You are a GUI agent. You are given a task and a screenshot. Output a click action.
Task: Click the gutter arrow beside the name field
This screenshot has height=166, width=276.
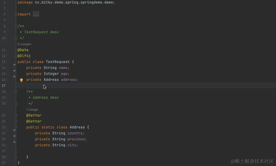15,65
